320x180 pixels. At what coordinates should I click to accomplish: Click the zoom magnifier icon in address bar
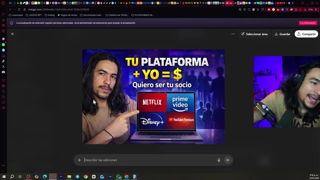click(x=240, y=9)
